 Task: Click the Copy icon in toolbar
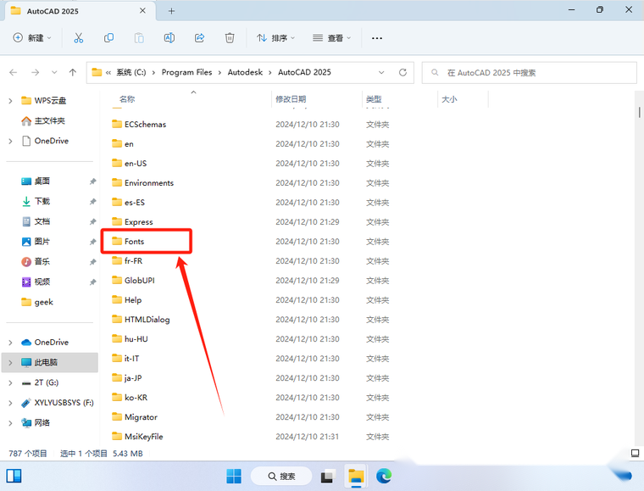click(108, 38)
